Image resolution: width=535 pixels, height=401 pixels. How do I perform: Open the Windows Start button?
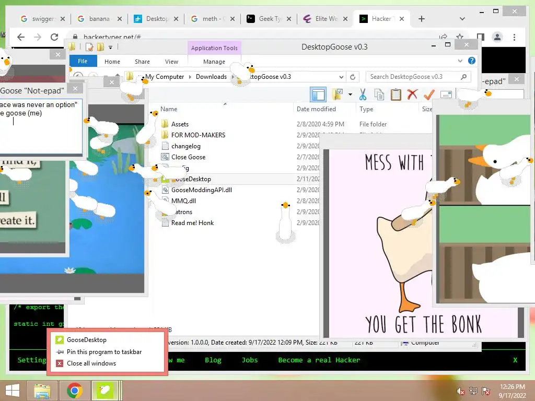(x=13, y=391)
